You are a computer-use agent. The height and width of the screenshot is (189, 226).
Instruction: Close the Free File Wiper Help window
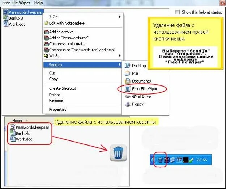222,3
